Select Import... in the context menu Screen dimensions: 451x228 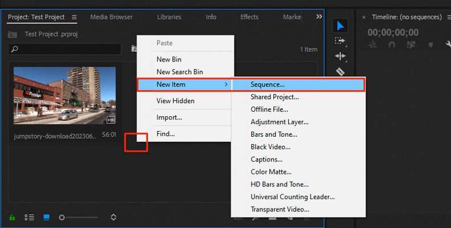[x=169, y=117]
